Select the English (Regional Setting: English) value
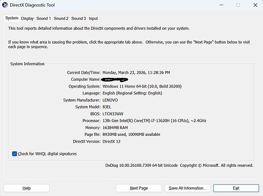Viewport: 263px width, 196px height. (132, 93)
